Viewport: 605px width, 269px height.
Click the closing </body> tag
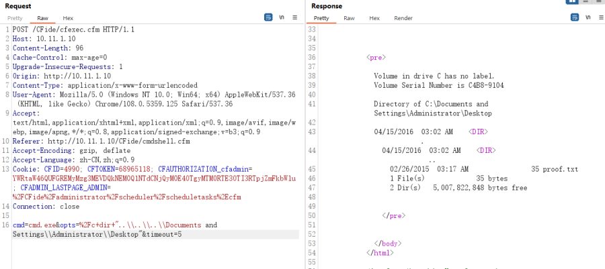click(388, 244)
